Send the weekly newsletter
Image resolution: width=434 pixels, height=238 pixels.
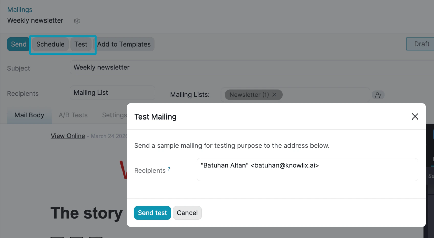[18, 44]
